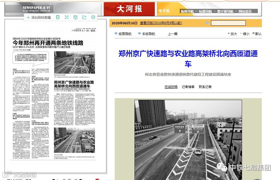Open 版面导航 in the top navigation bar
This screenshot has width=280, height=180.
tap(187, 12)
